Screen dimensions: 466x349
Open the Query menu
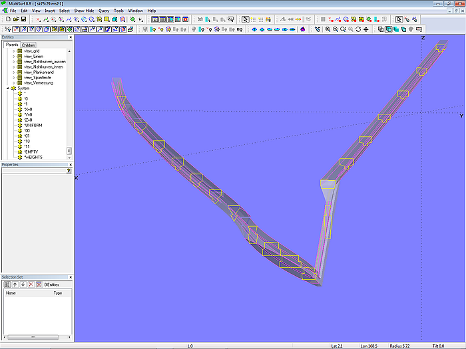pos(104,11)
